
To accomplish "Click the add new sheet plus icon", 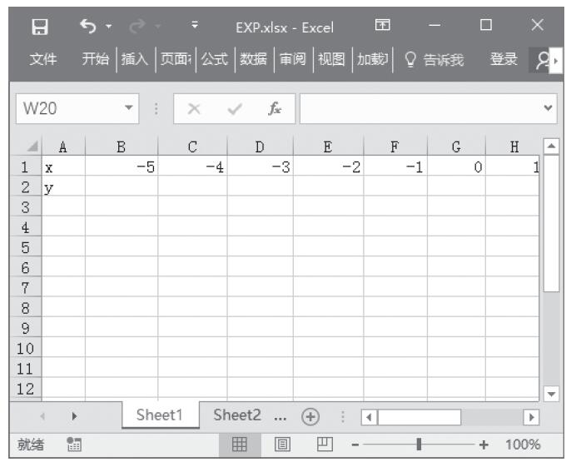I will click(310, 415).
